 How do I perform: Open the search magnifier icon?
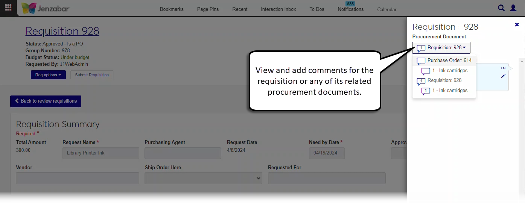(501, 8)
